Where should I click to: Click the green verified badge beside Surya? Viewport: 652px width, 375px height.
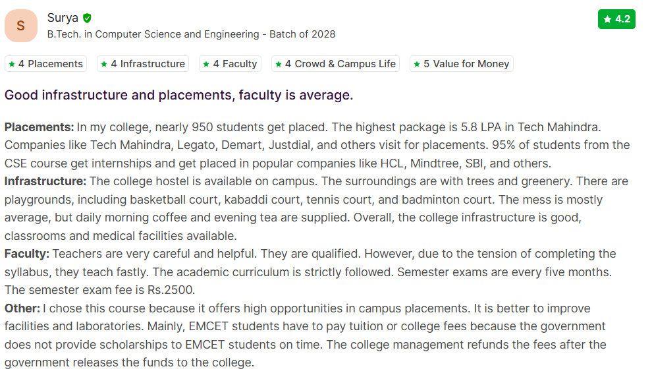tap(87, 18)
